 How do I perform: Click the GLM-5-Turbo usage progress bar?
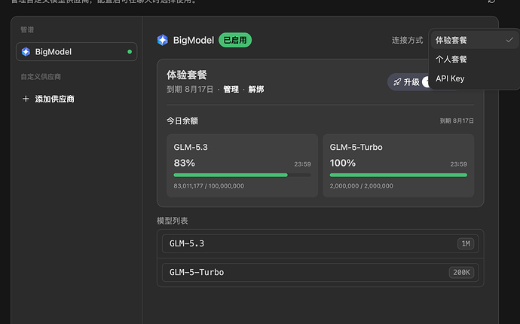pos(399,175)
